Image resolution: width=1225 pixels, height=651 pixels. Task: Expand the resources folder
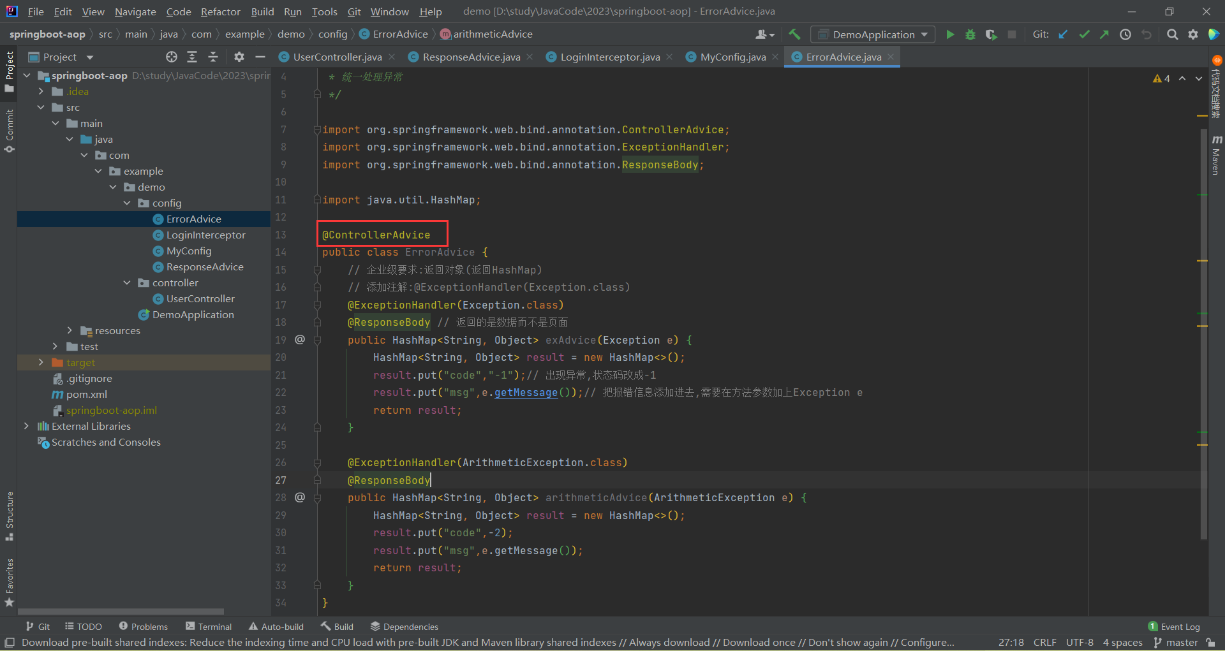70,330
